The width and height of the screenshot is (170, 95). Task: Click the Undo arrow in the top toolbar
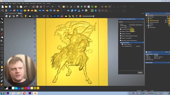[x=25, y=7]
